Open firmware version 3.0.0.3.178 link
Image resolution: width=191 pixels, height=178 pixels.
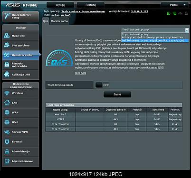(x=140, y=11)
